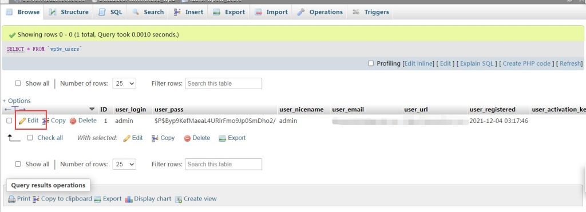Click Copy to clipboard link
Image resolution: width=586 pixels, height=212 pixels.
coord(66,199)
